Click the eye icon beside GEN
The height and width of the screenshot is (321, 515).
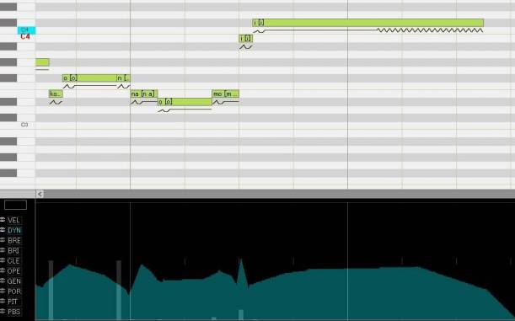[x=3, y=281]
